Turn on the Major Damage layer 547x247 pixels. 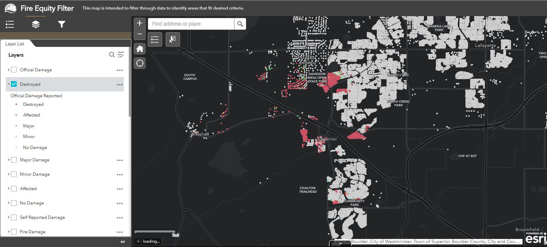(14, 160)
